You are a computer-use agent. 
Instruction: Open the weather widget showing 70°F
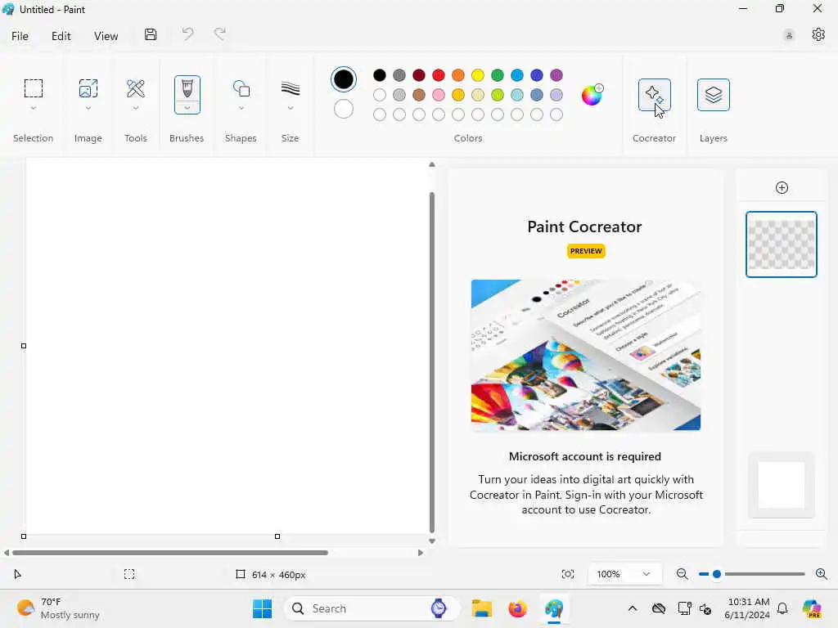pos(58,608)
